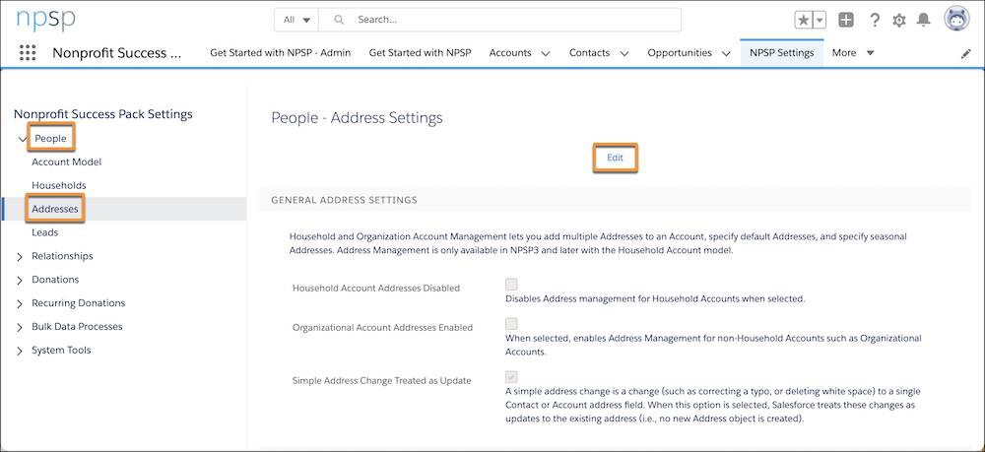Collapse the People section chevron
985x452 pixels.
click(22, 139)
